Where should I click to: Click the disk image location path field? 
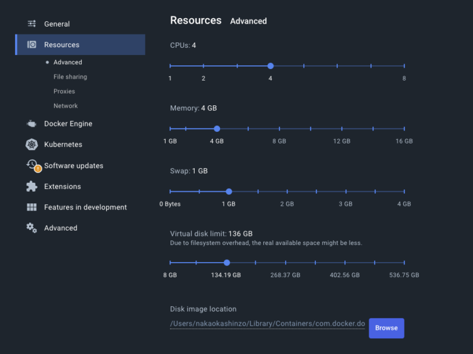coord(267,324)
